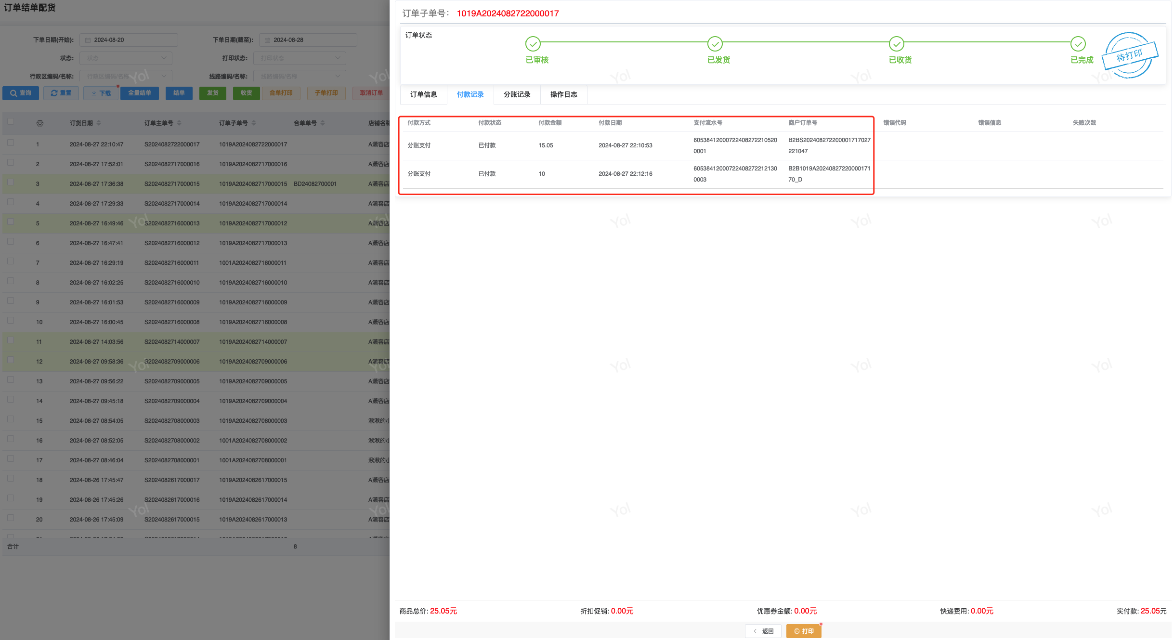Check the select-all checkbox in table header

[11, 122]
